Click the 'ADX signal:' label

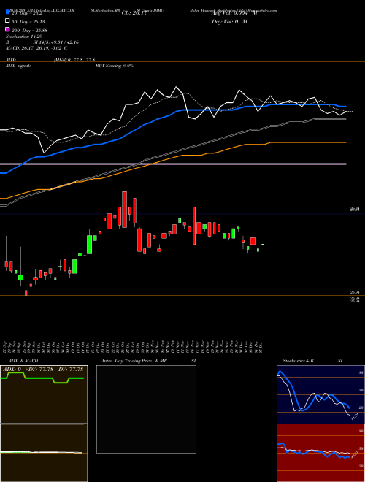18,66
